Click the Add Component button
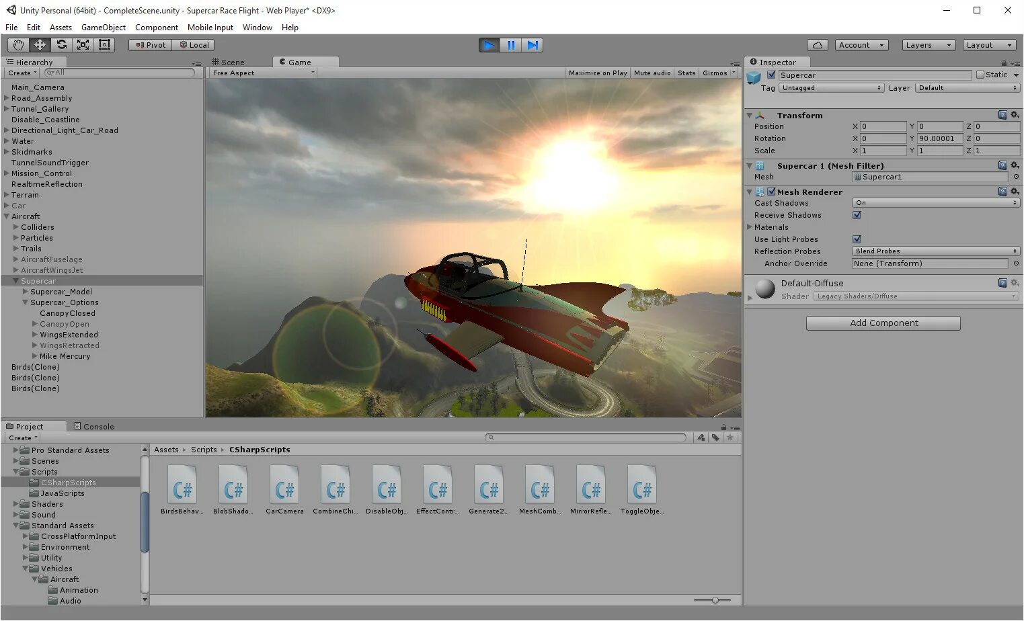Screen dimensions: 1024x621 tap(883, 323)
